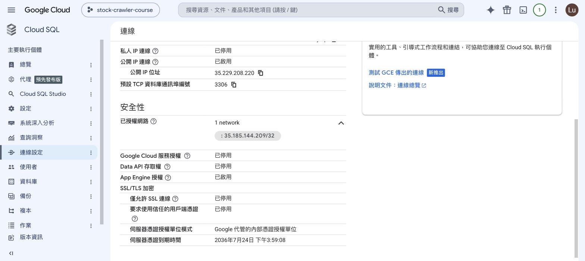
Task: Open more options for 總覽
Action: coord(91,65)
